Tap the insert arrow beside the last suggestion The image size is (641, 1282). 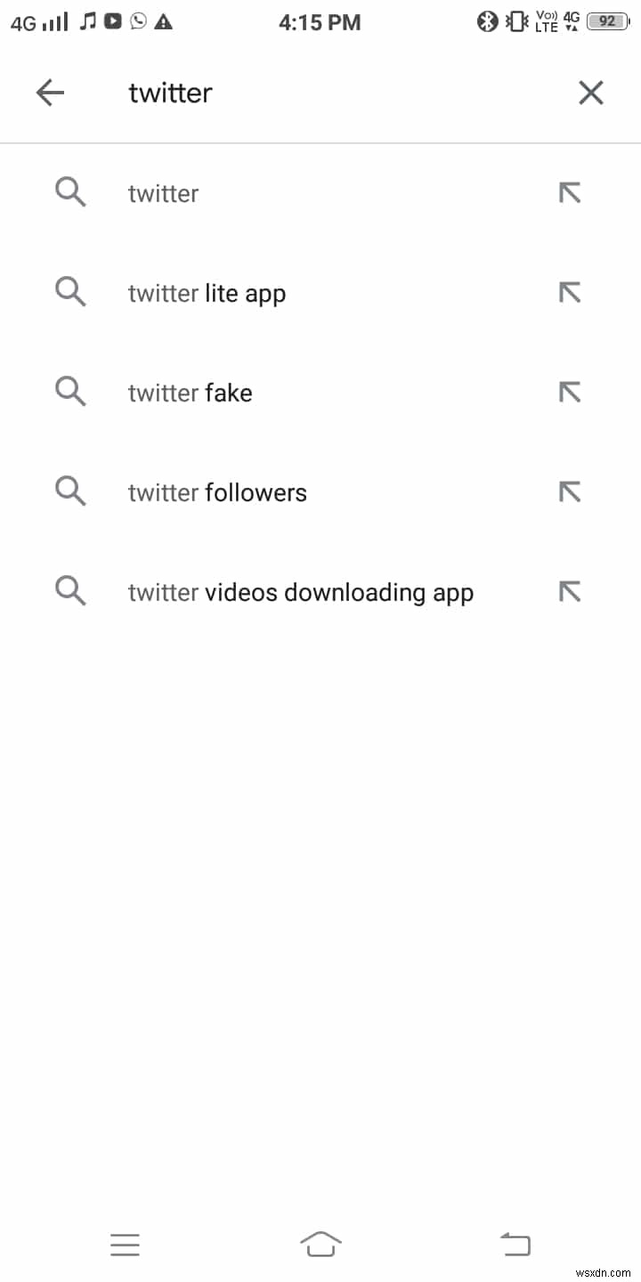(x=570, y=590)
